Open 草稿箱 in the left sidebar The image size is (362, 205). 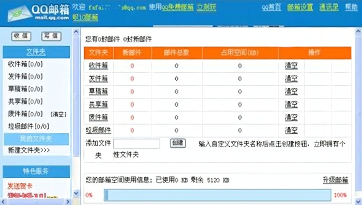click(x=25, y=89)
